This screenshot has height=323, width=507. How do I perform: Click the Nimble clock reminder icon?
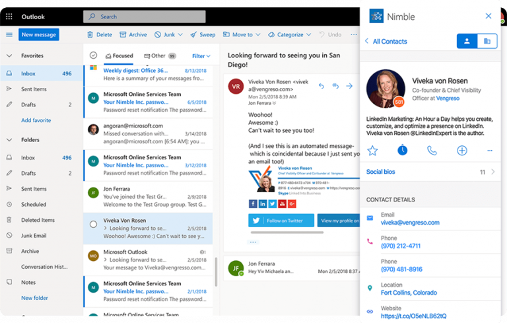pyautogui.click(x=402, y=150)
